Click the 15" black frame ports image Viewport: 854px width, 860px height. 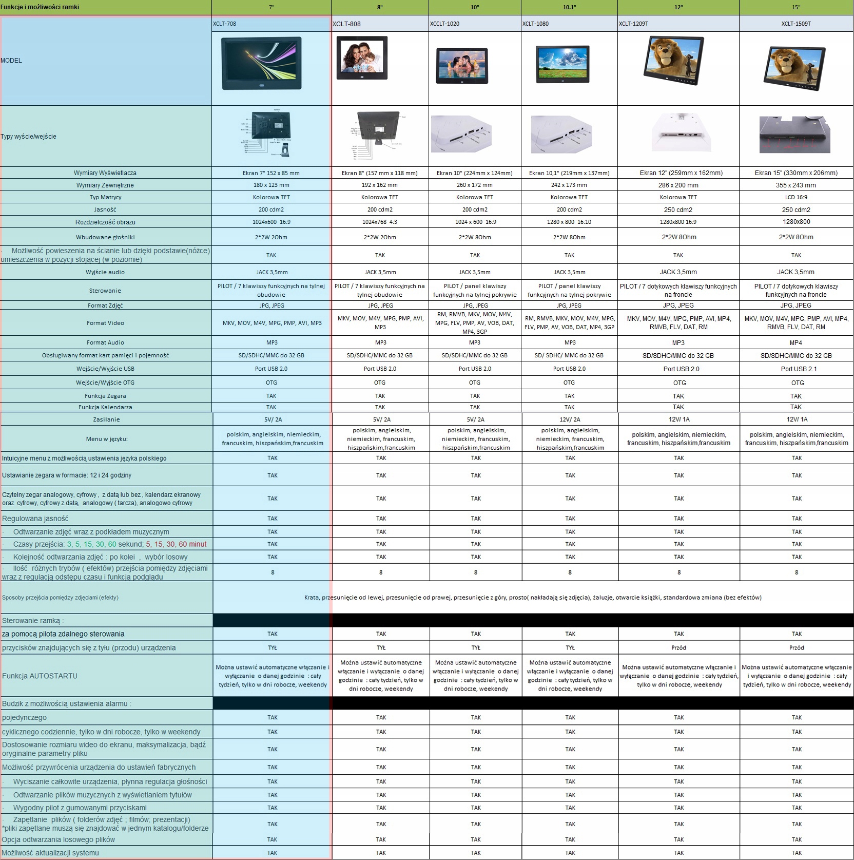[794, 134]
